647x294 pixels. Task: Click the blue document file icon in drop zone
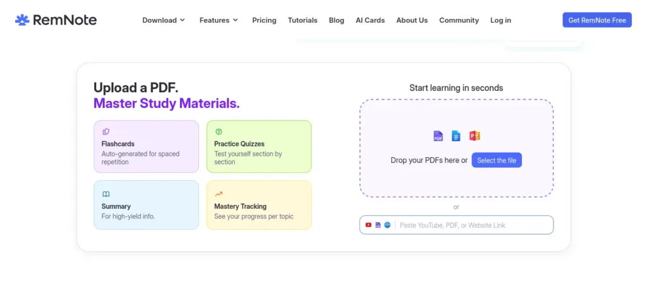(x=456, y=136)
